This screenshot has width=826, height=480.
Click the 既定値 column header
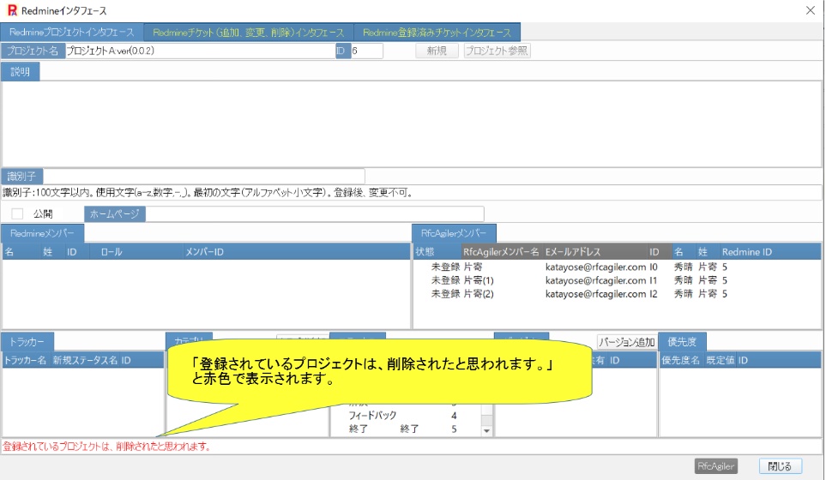720,361
